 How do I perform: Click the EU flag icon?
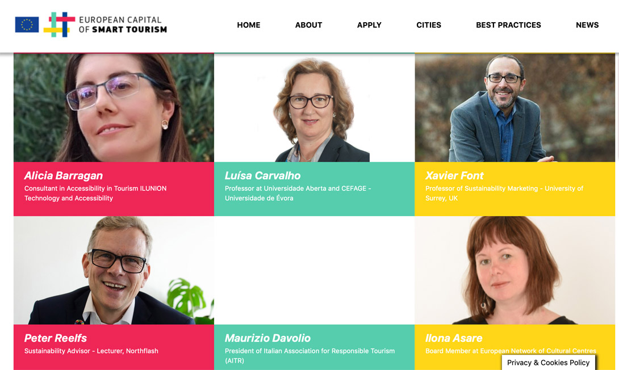click(x=27, y=24)
